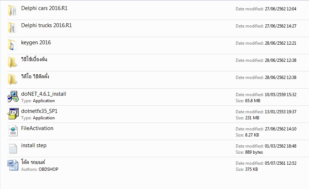309x189 pixels.
Task: Click the Word document icon by OBDSHOP
Action: click(x=13, y=165)
